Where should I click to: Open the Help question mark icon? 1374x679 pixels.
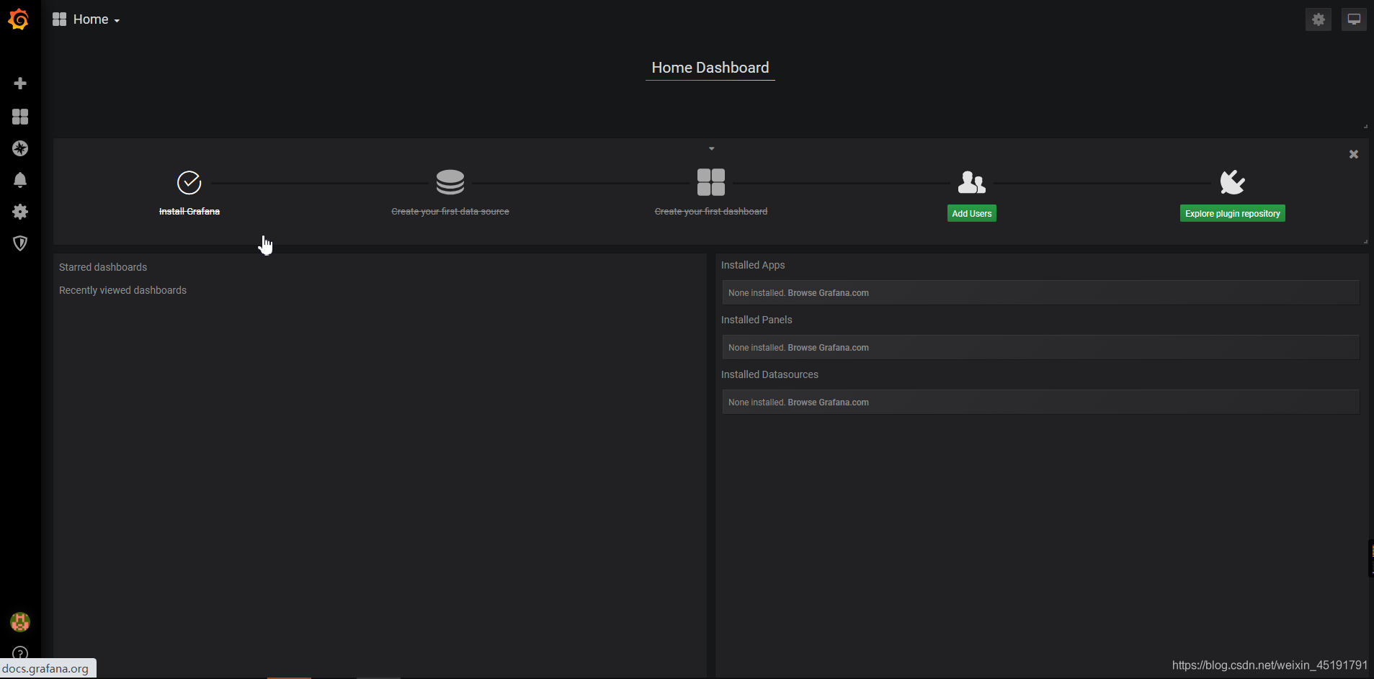point(20,654)
